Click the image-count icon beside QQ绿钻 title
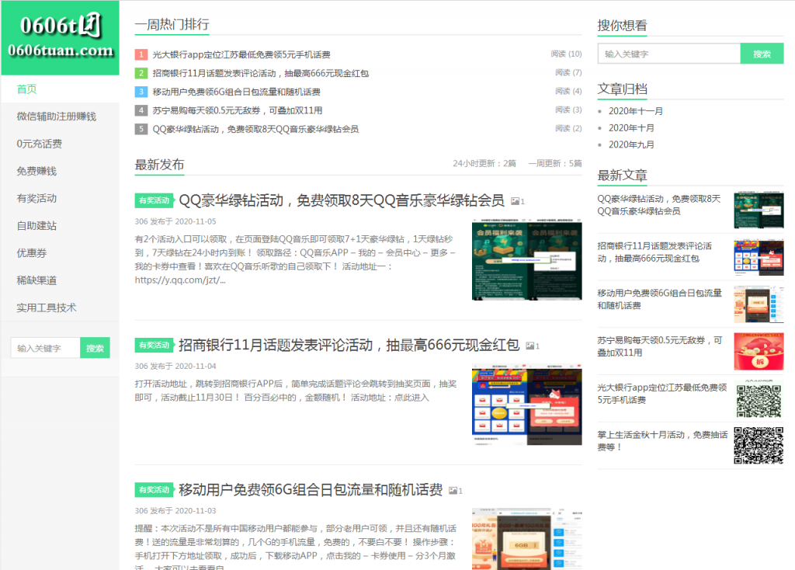795x570 pixels. coord(517,202)
